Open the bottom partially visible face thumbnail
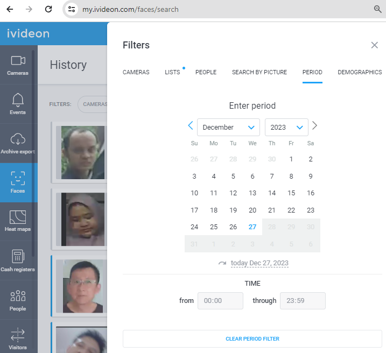This screenshot has height=353, width=386. (x=81, y=340)
